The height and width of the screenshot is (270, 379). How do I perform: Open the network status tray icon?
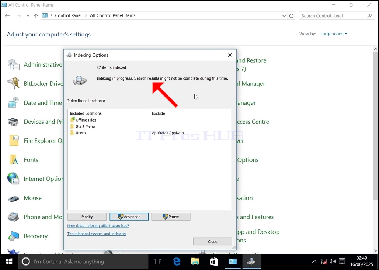point(324,262)
